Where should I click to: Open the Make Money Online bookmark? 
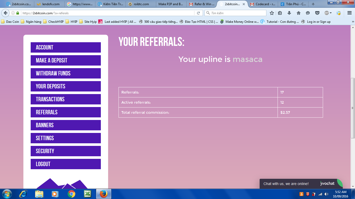239,22
